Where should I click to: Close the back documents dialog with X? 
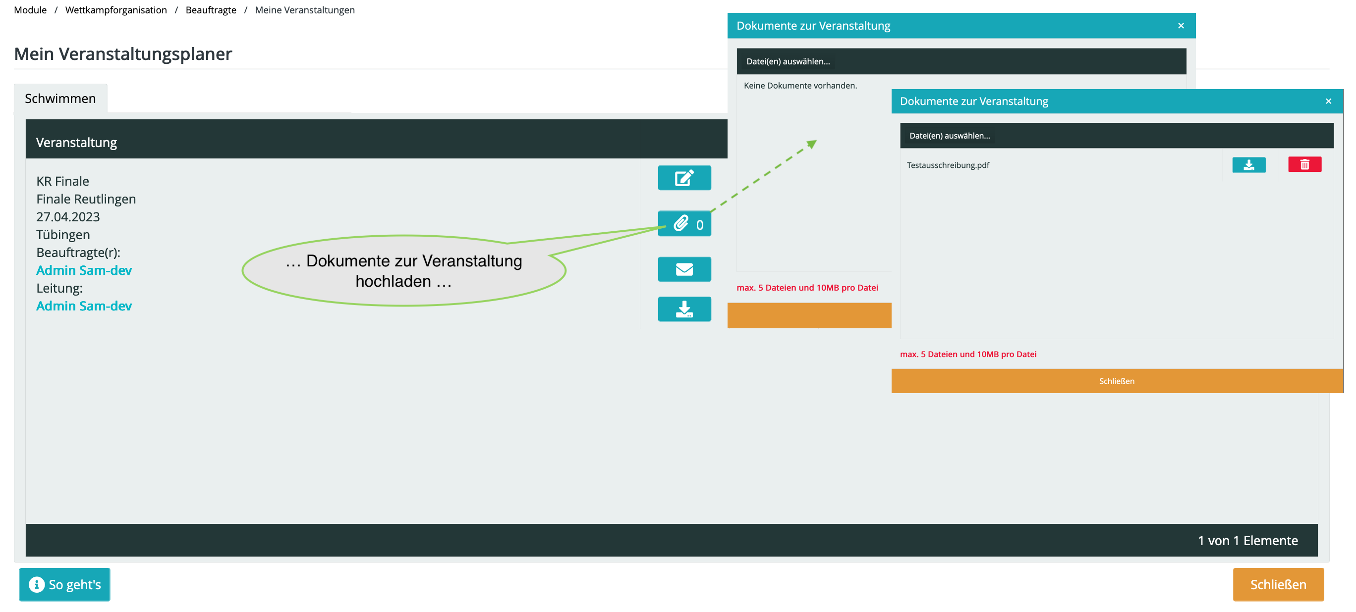1180,26
